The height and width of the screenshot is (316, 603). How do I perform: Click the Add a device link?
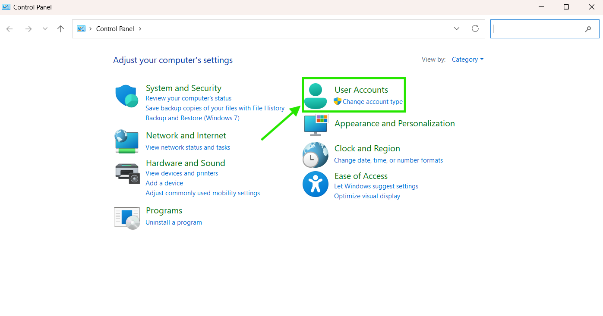coord(164,183)
